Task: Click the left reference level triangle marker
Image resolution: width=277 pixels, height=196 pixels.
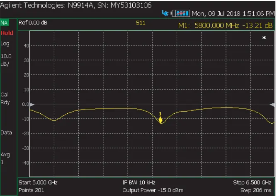Action: [x=32, y=105]
